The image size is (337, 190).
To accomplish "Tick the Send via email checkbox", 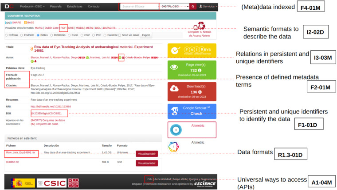I will 121,35.
